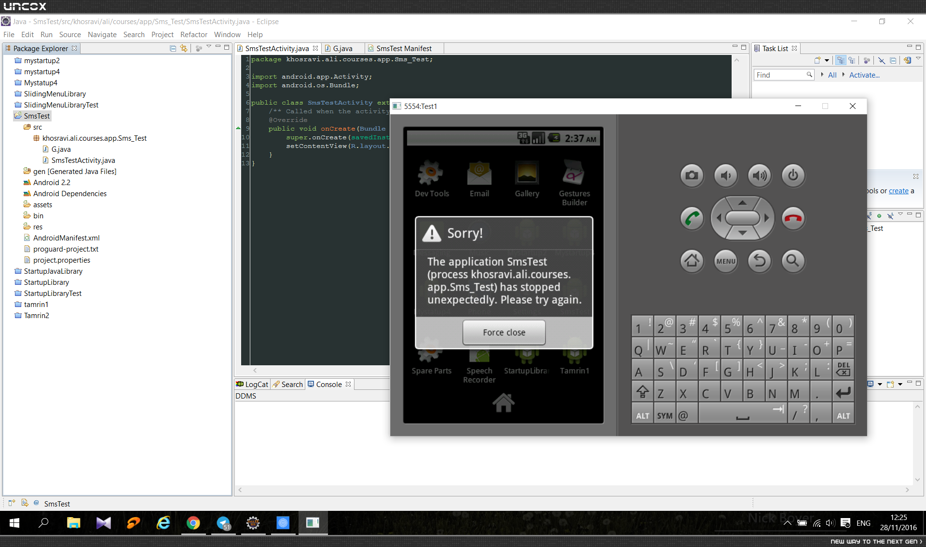Image resolution: width=926 pixels, height=547 pixels.
Task: Maximize the Package Explorer view
Action: coord(227,47)
